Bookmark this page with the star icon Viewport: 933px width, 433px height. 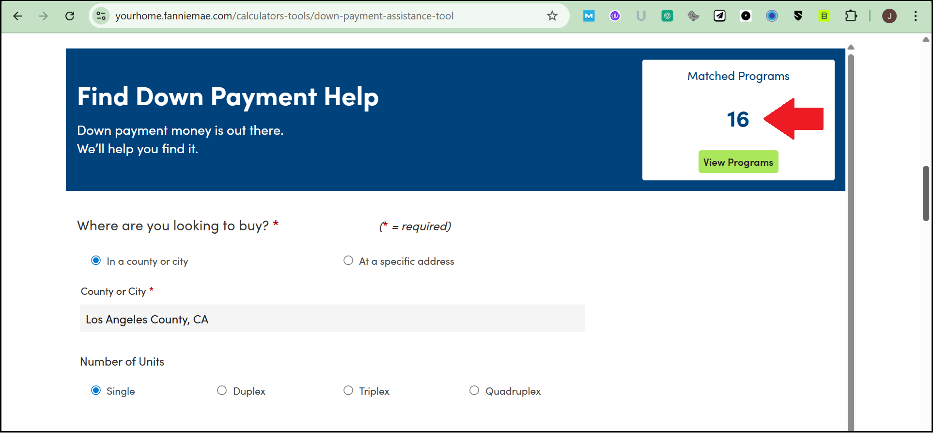coord(552,16)
